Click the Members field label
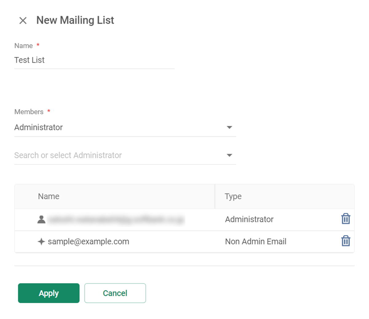The image size is (369, 319). 29,112
